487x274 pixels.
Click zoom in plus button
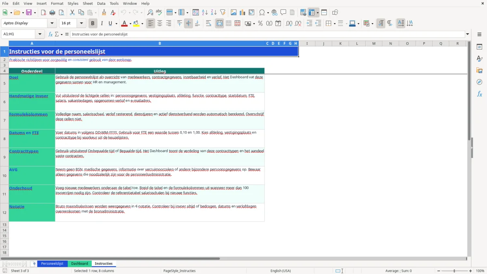coord(471,271)
